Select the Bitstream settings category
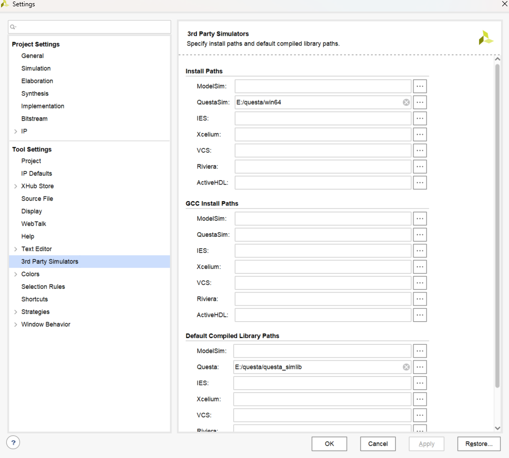Screen dimensions: 509x458 pos(35,119)
